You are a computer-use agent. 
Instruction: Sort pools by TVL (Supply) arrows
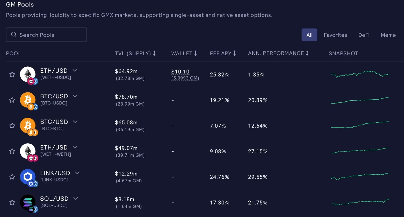(154, 53)
